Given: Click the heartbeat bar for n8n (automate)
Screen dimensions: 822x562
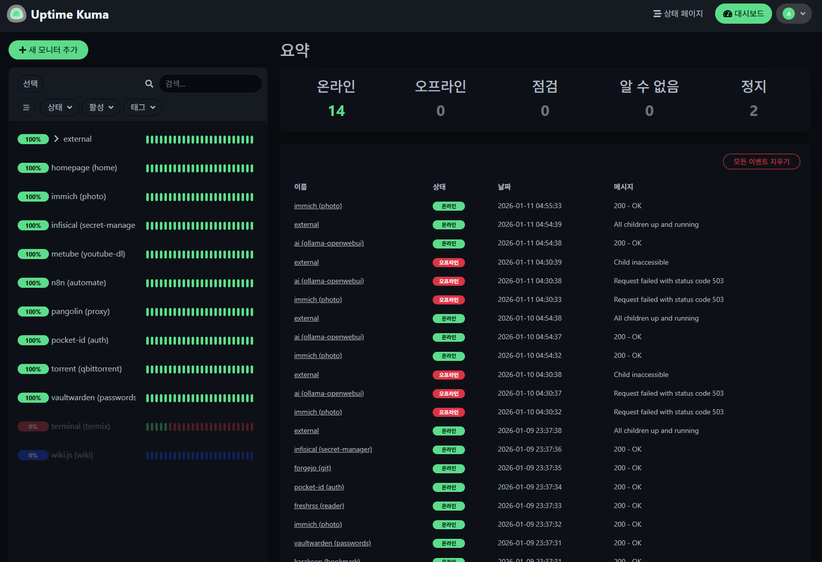Looking at the screenshot, I should click(200, 283).
